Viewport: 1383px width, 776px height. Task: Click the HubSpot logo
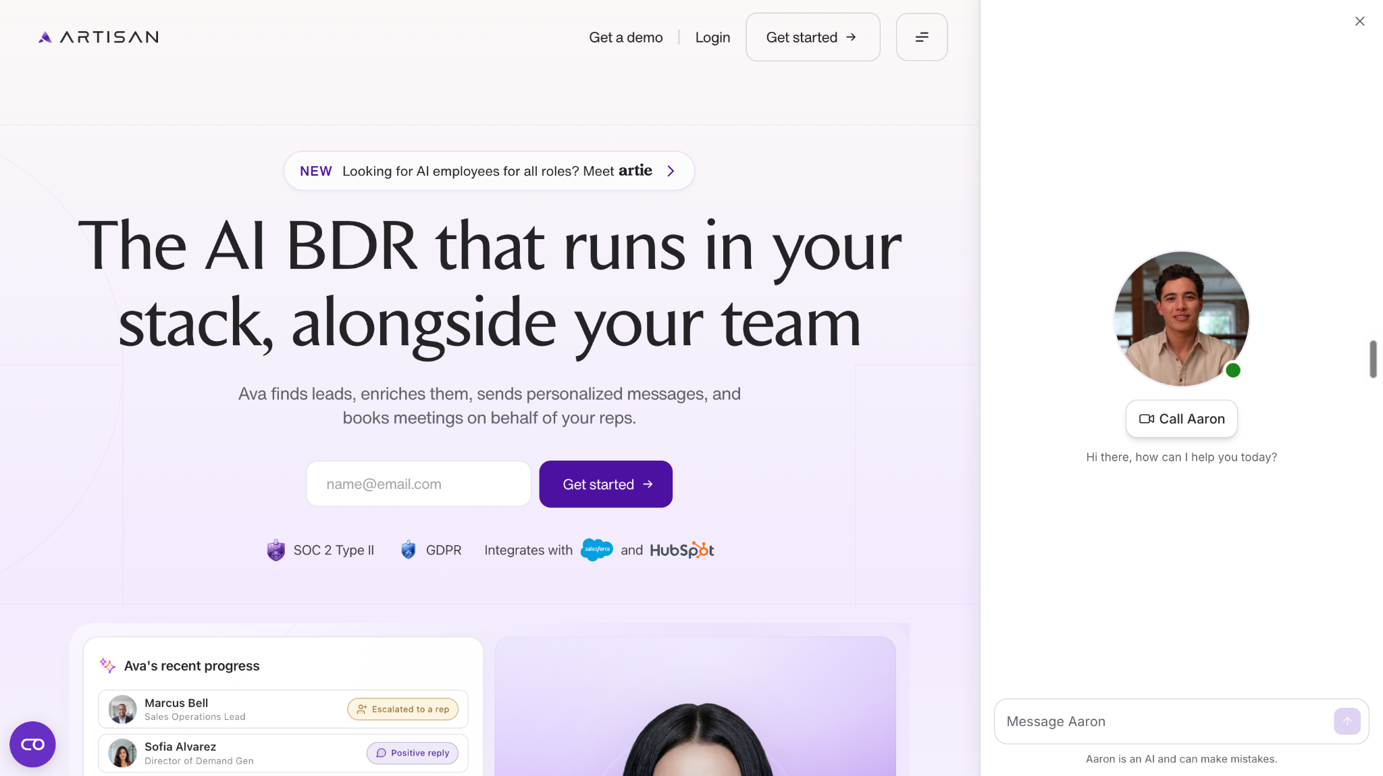pyautogui.click(x=682, y=550)
